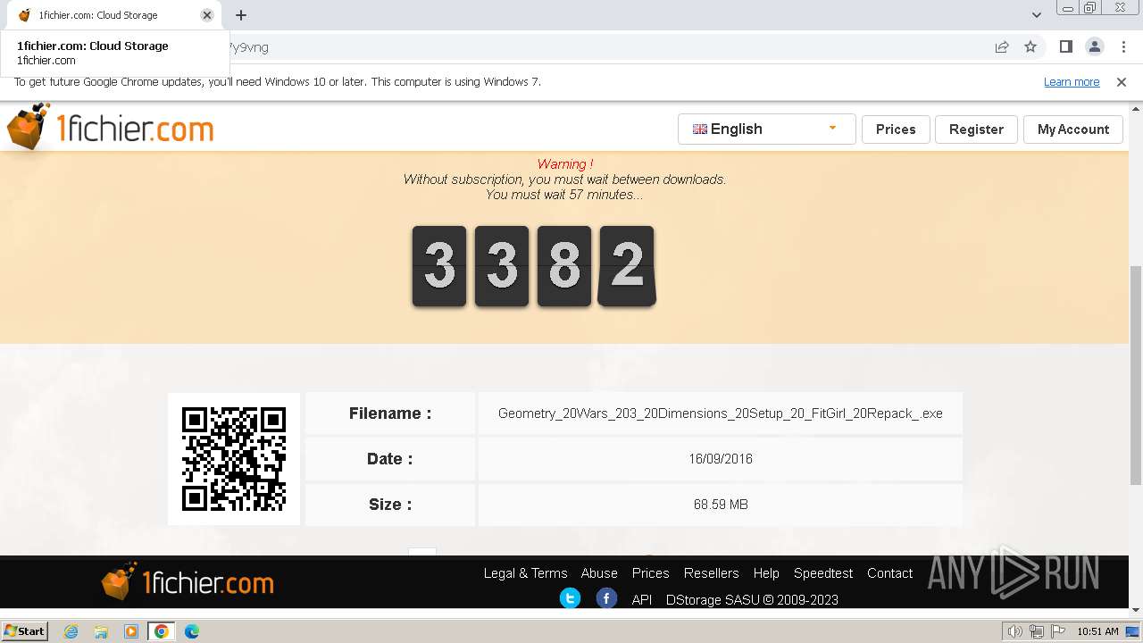Screen dimensions: 1143x643
Task: Click the 1fichier.com tab title
Action: (x=98, y=15)
